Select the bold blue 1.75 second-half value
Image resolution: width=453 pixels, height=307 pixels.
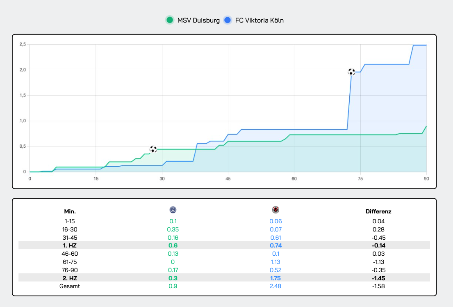pos(275,278)
